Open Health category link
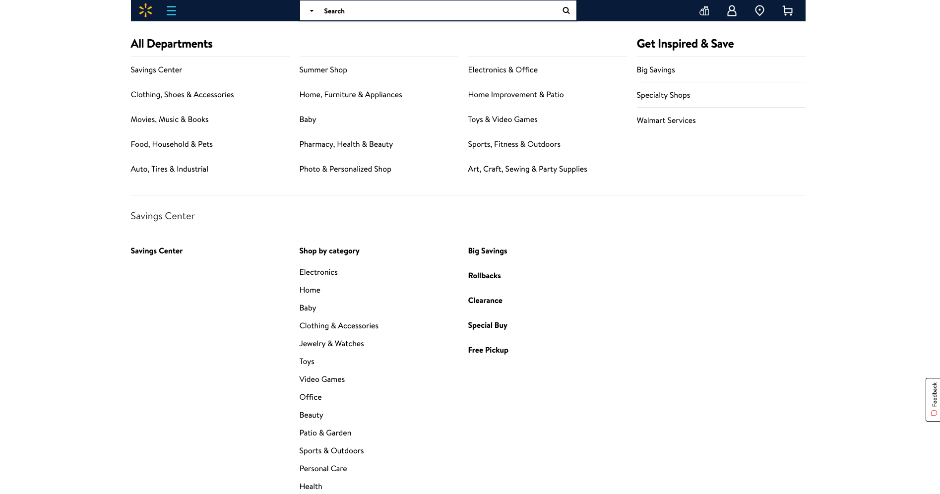Screen dimensions: 940x494 tap(311, 487)
